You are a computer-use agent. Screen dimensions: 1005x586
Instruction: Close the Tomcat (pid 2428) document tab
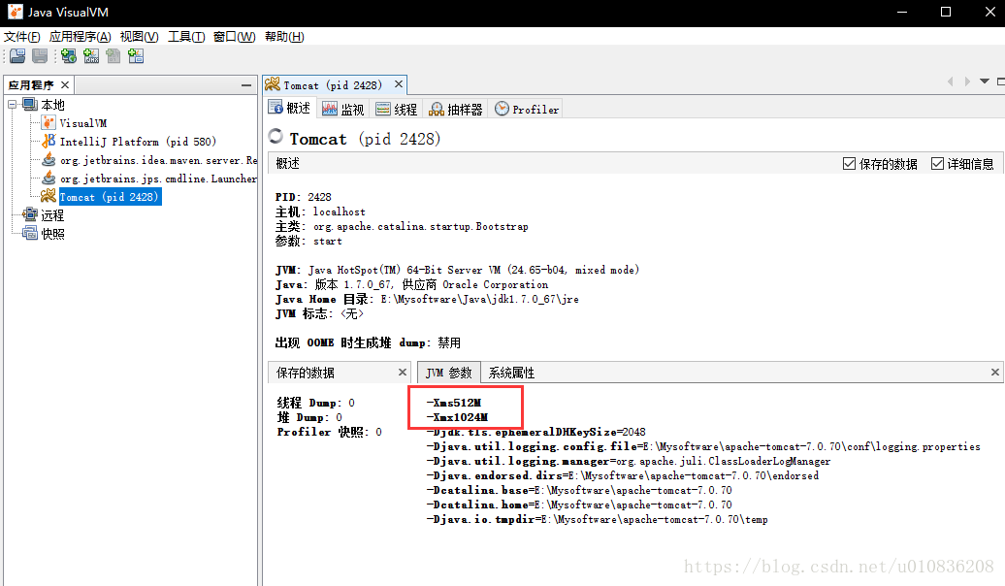click(399, 84)
